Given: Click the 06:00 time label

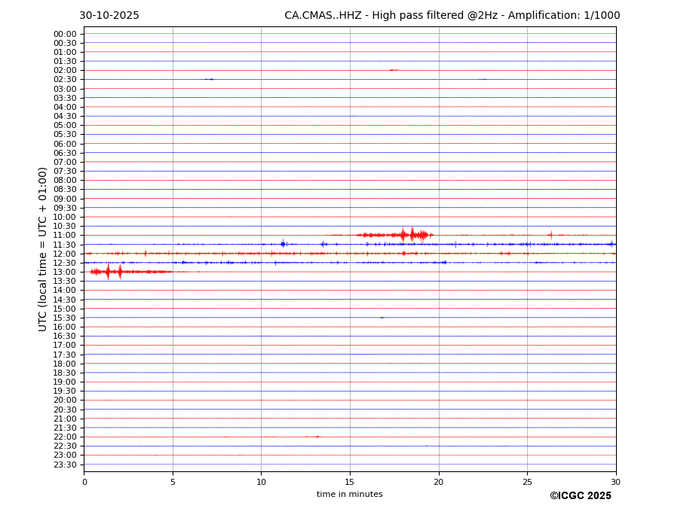Looking at the screenshot, I should [x=65, y=144].
